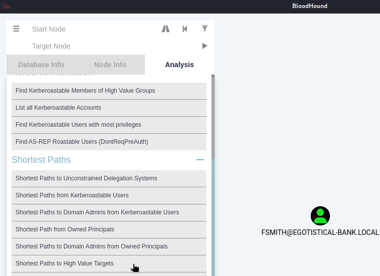Run Find Kerberoastable Members of High Value Groups

point(109,91)
